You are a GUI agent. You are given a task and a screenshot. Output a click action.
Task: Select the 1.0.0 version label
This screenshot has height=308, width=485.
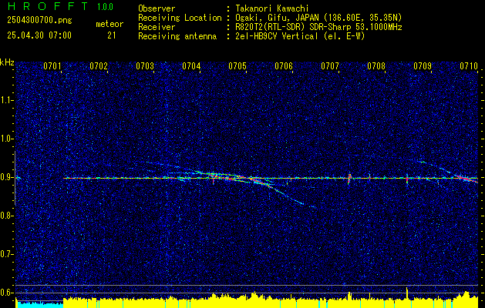(105, 7)
